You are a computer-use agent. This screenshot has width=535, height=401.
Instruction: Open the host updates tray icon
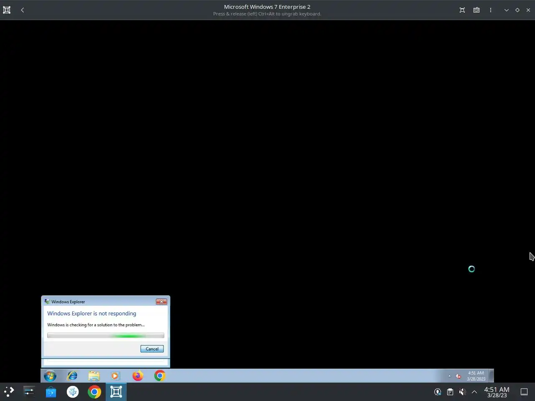(x=438, y=392)
